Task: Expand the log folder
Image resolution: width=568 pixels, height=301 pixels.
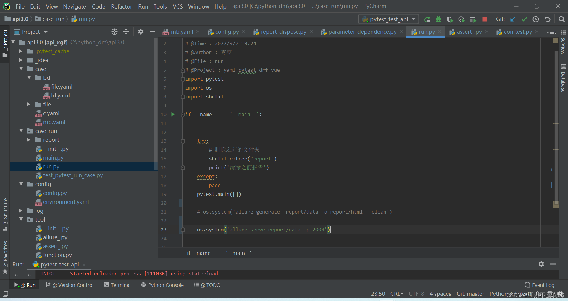Action: click(x=21, y=211)
